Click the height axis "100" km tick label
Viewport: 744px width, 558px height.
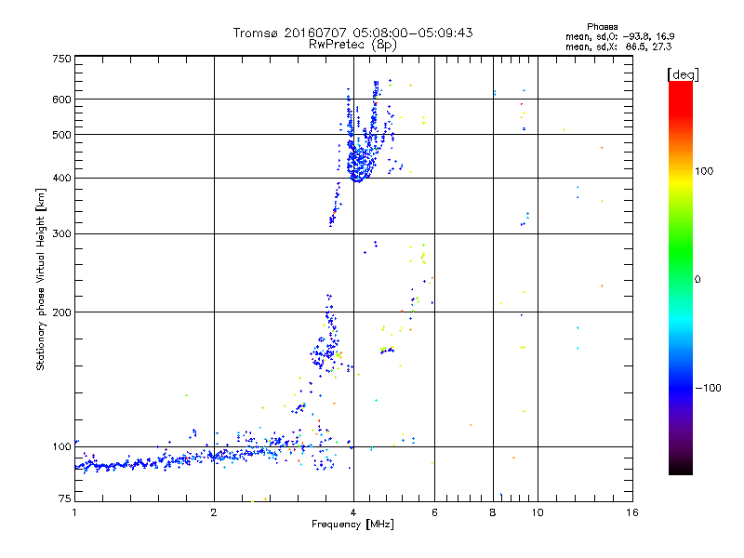(61, 446)
